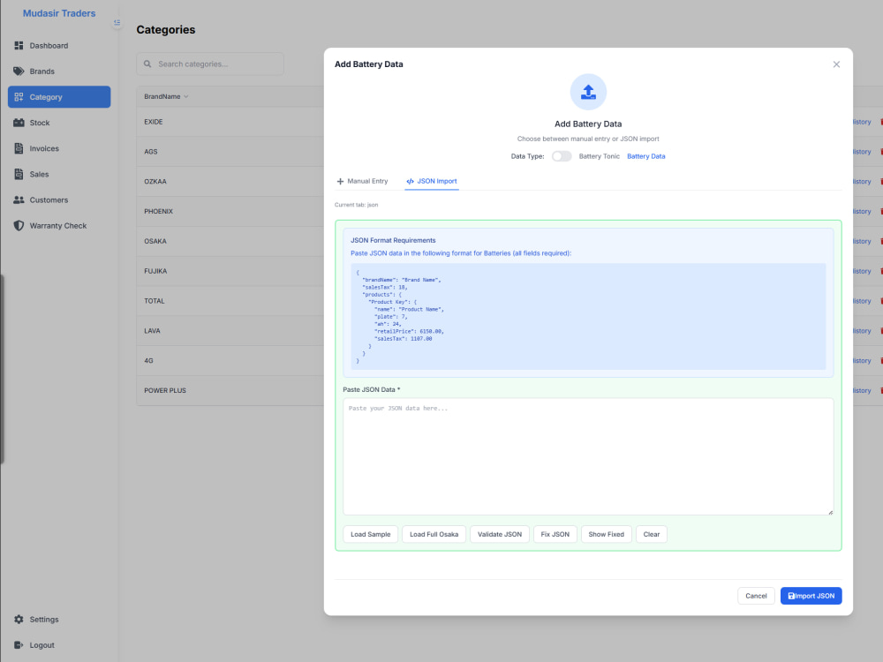Click the textarea resize handle corner
The image size is (883, 662).
pos(830,512)
